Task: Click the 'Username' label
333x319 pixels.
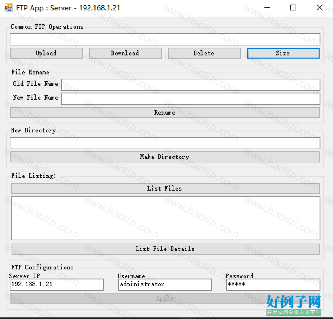Action: pyautogui.click(x=131, y=276)
